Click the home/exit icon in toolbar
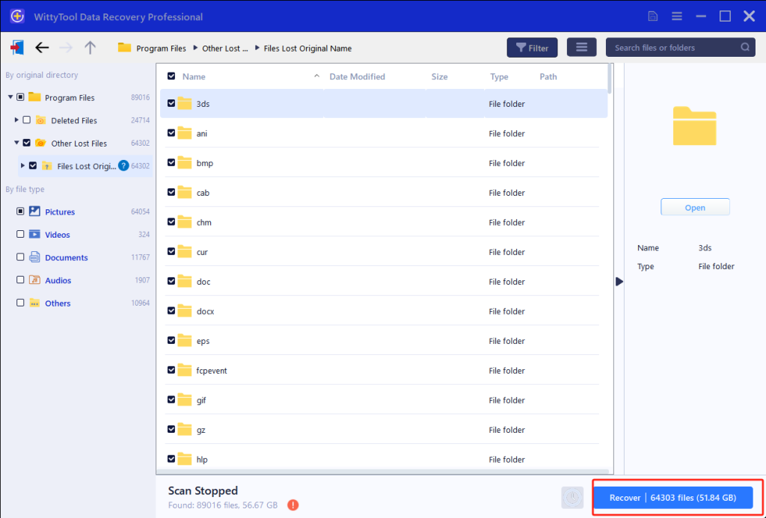The height and width of the screenshot is (518, 766). coord(16,48)
